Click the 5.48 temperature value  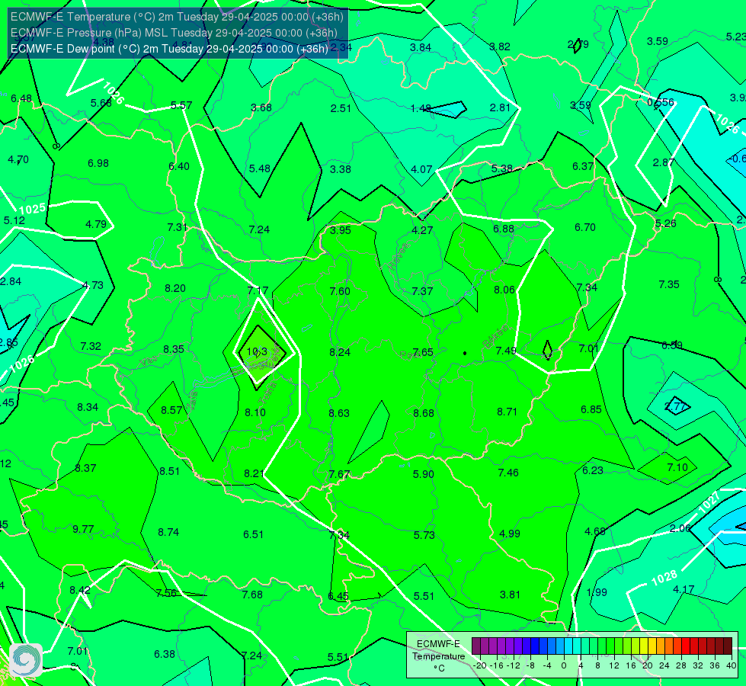[x=260, y=169]
